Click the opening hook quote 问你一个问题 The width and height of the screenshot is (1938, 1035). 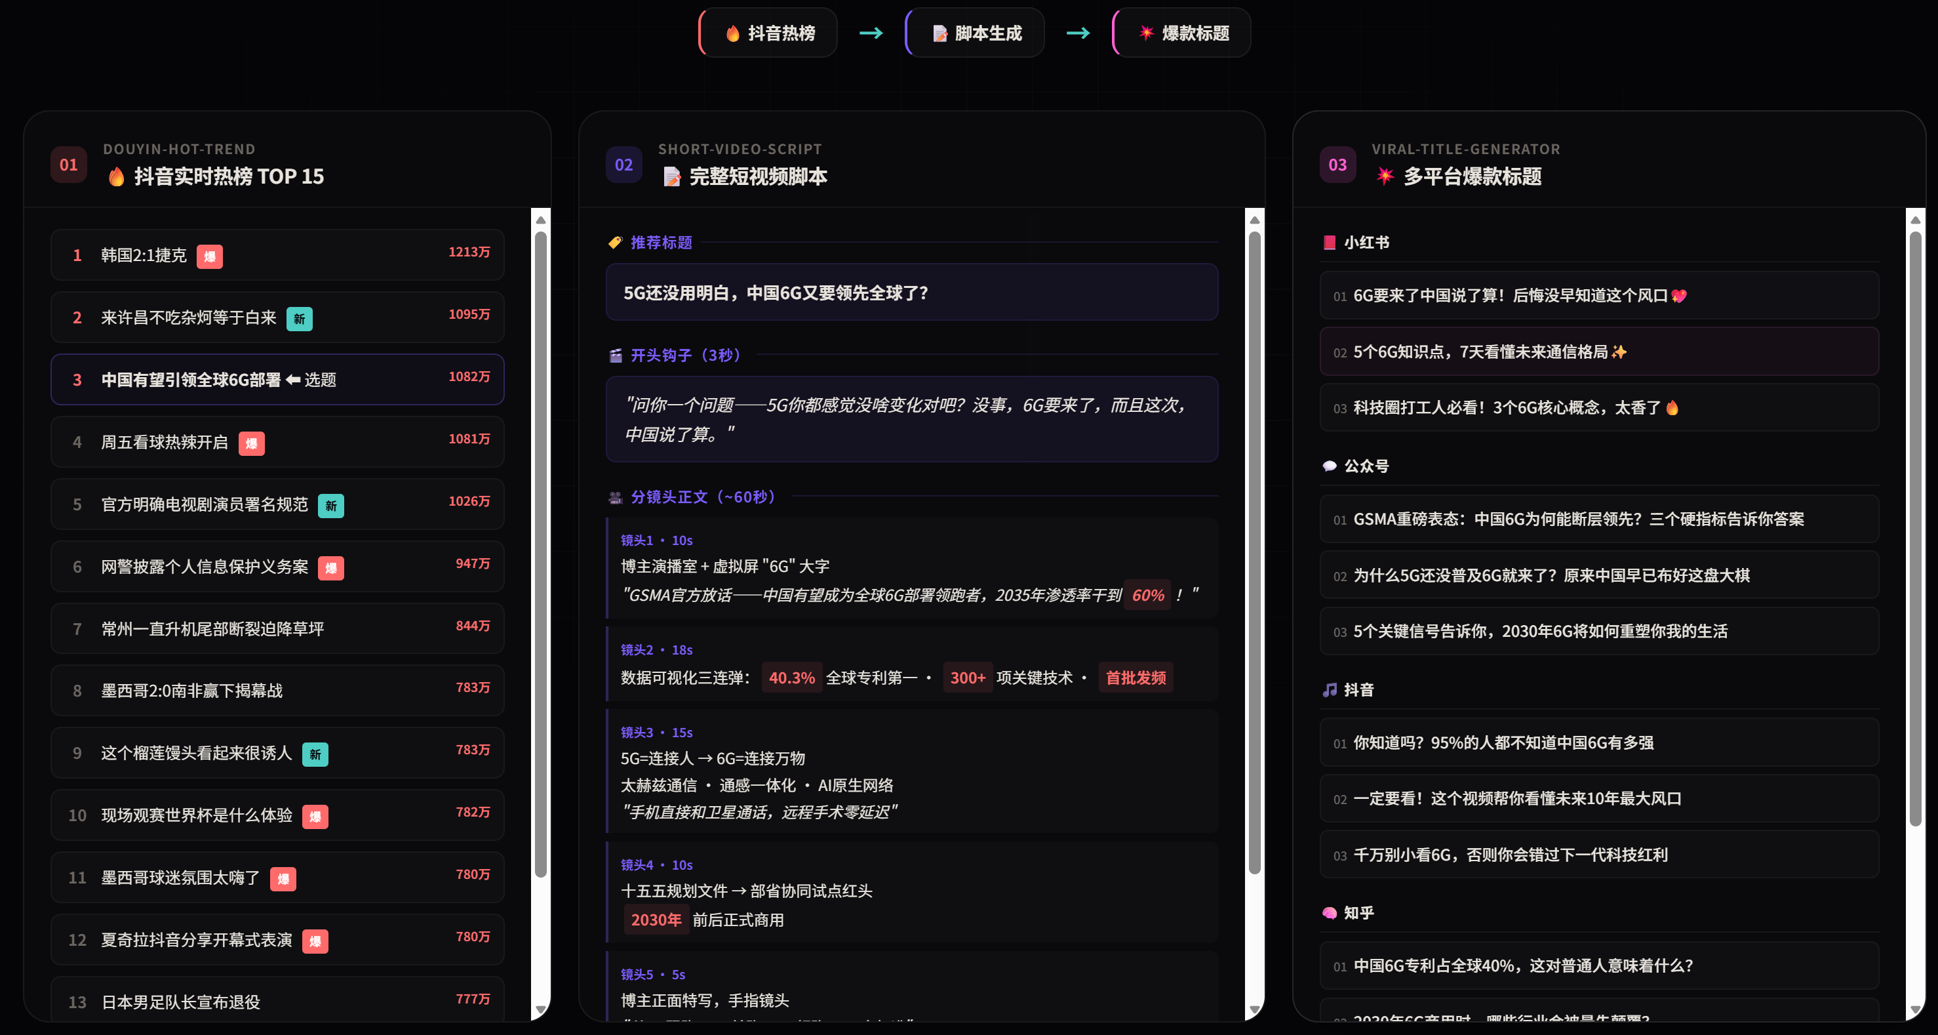click(912, 419)
